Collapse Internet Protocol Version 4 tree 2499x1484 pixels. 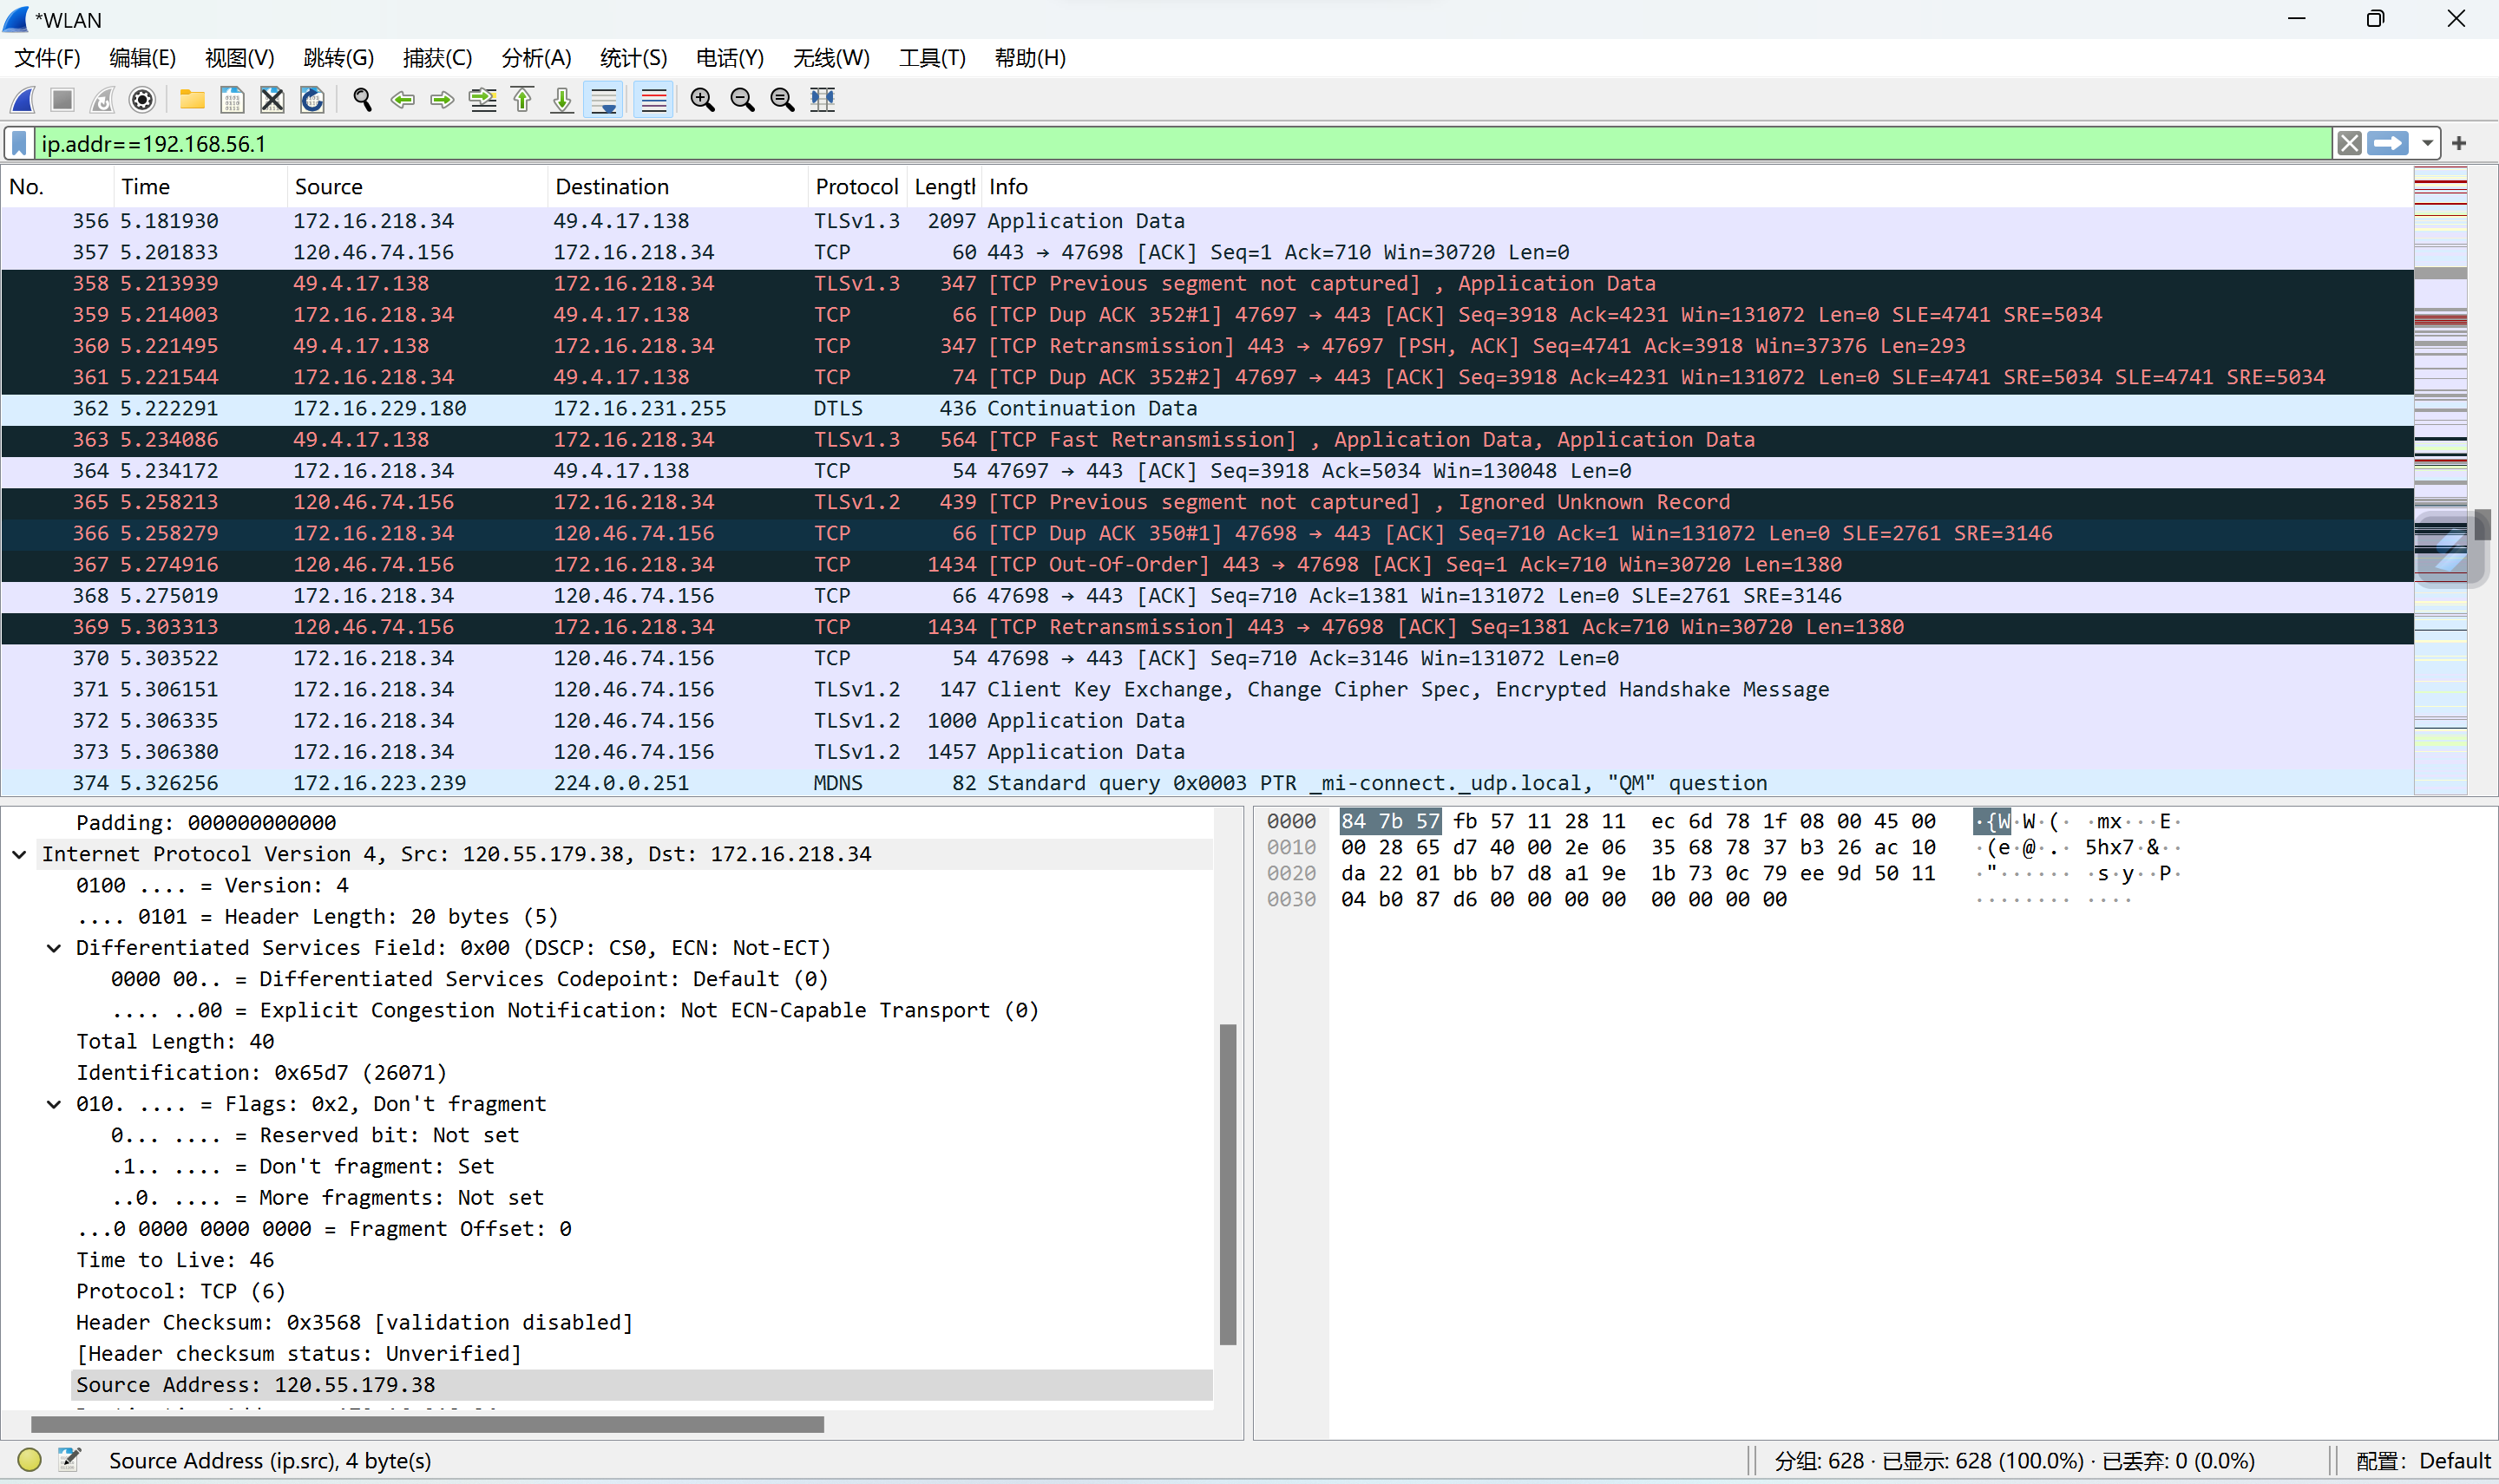pos(19,855)
